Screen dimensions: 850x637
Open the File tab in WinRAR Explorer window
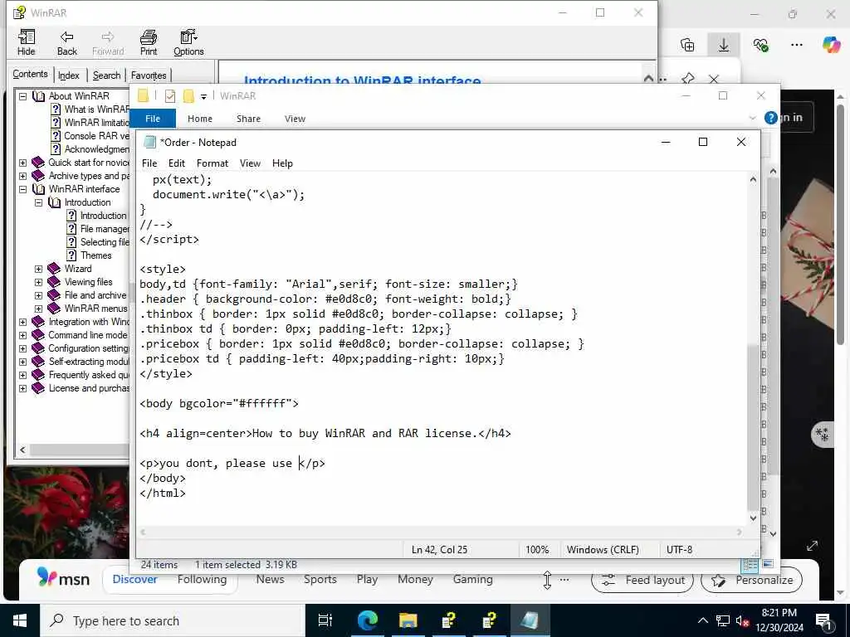(x=153, y=119)
